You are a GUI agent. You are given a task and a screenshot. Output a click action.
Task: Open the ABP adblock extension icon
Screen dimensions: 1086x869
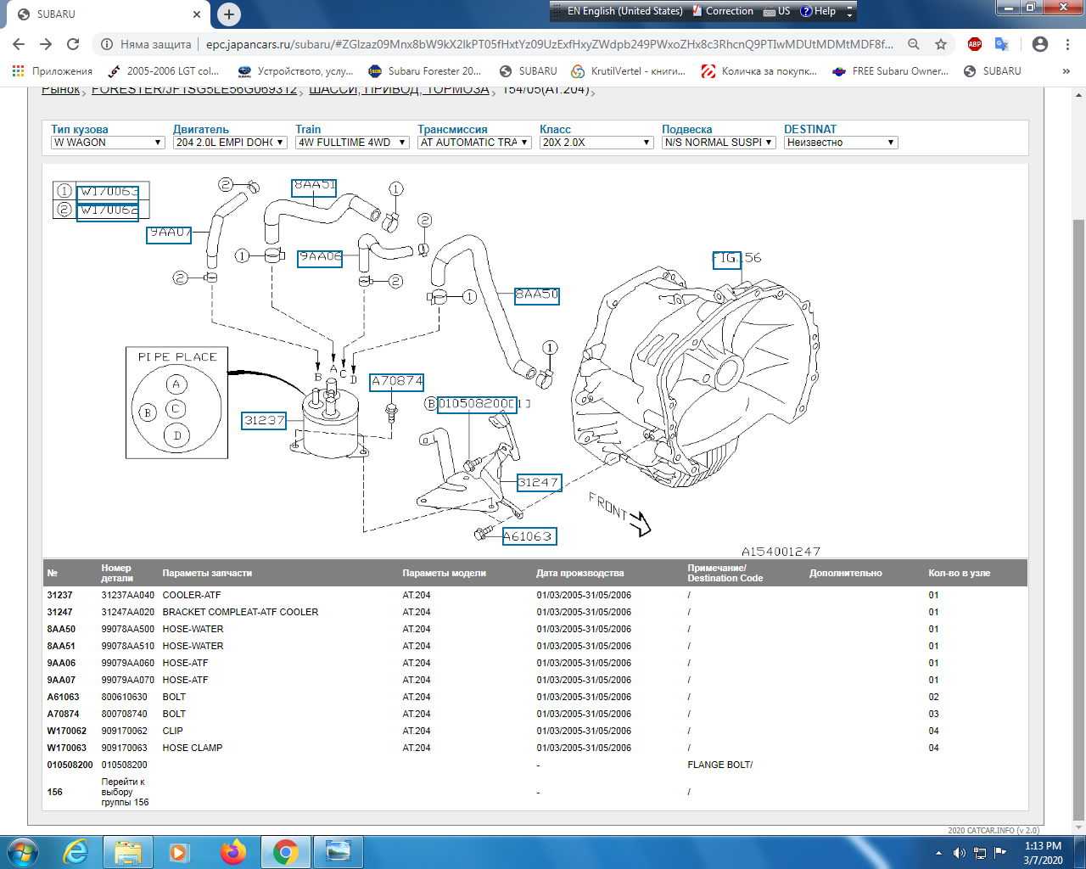pyautogui.click(x=975, y=44)
